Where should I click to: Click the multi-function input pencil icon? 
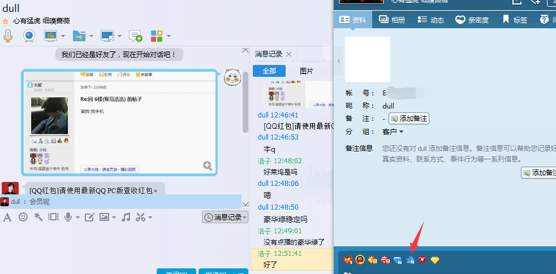(x=89, y=217)
